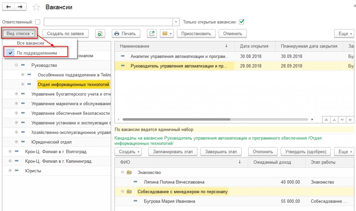Viewport: 356px width, 211px height.
Task: Select Все вакансии menu option
Action: tap(31, 43)
